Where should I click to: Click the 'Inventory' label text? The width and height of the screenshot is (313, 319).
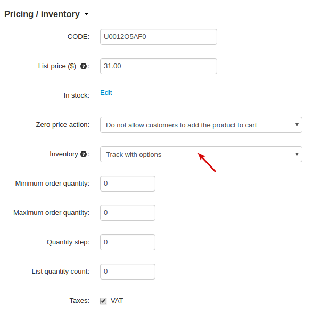(64, 154)
